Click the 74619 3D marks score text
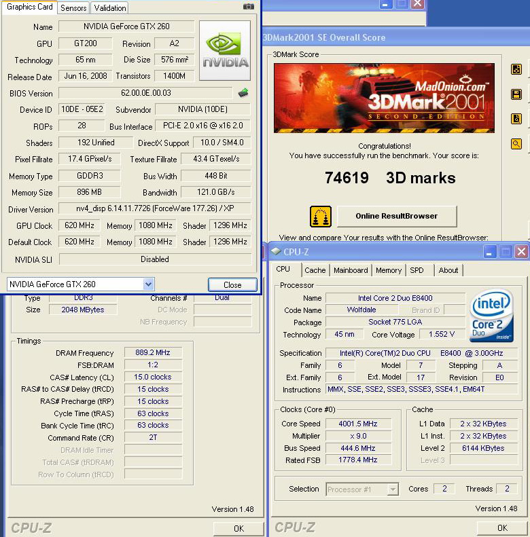The height and width of the screenshot is (537, 530). [x=390, y=178]
